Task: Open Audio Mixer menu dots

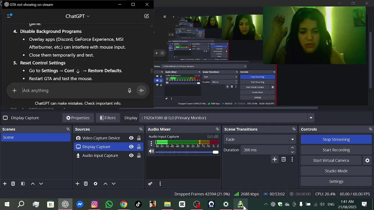Action: coord(160,184)
